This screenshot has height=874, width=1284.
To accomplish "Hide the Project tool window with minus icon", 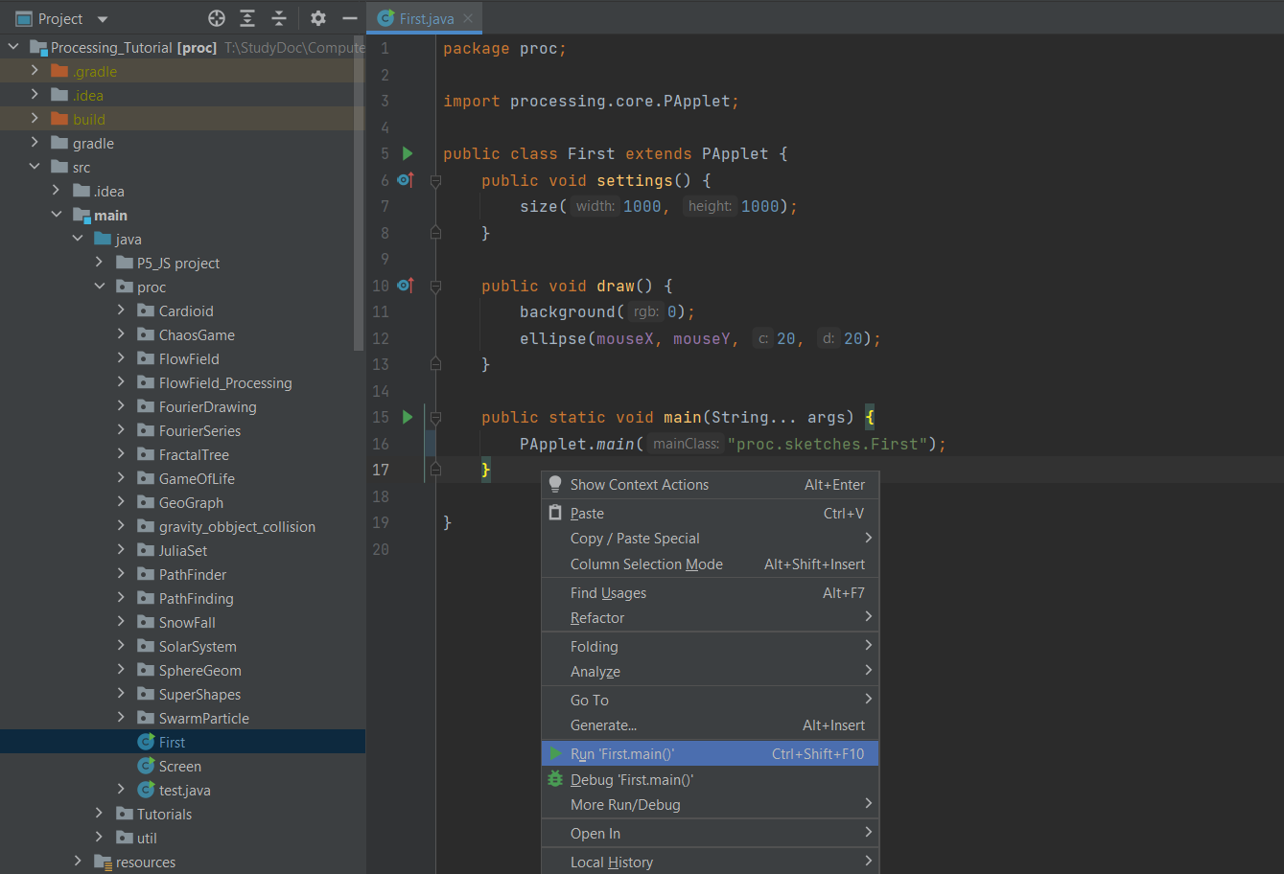I will click(x=350, y=18).
